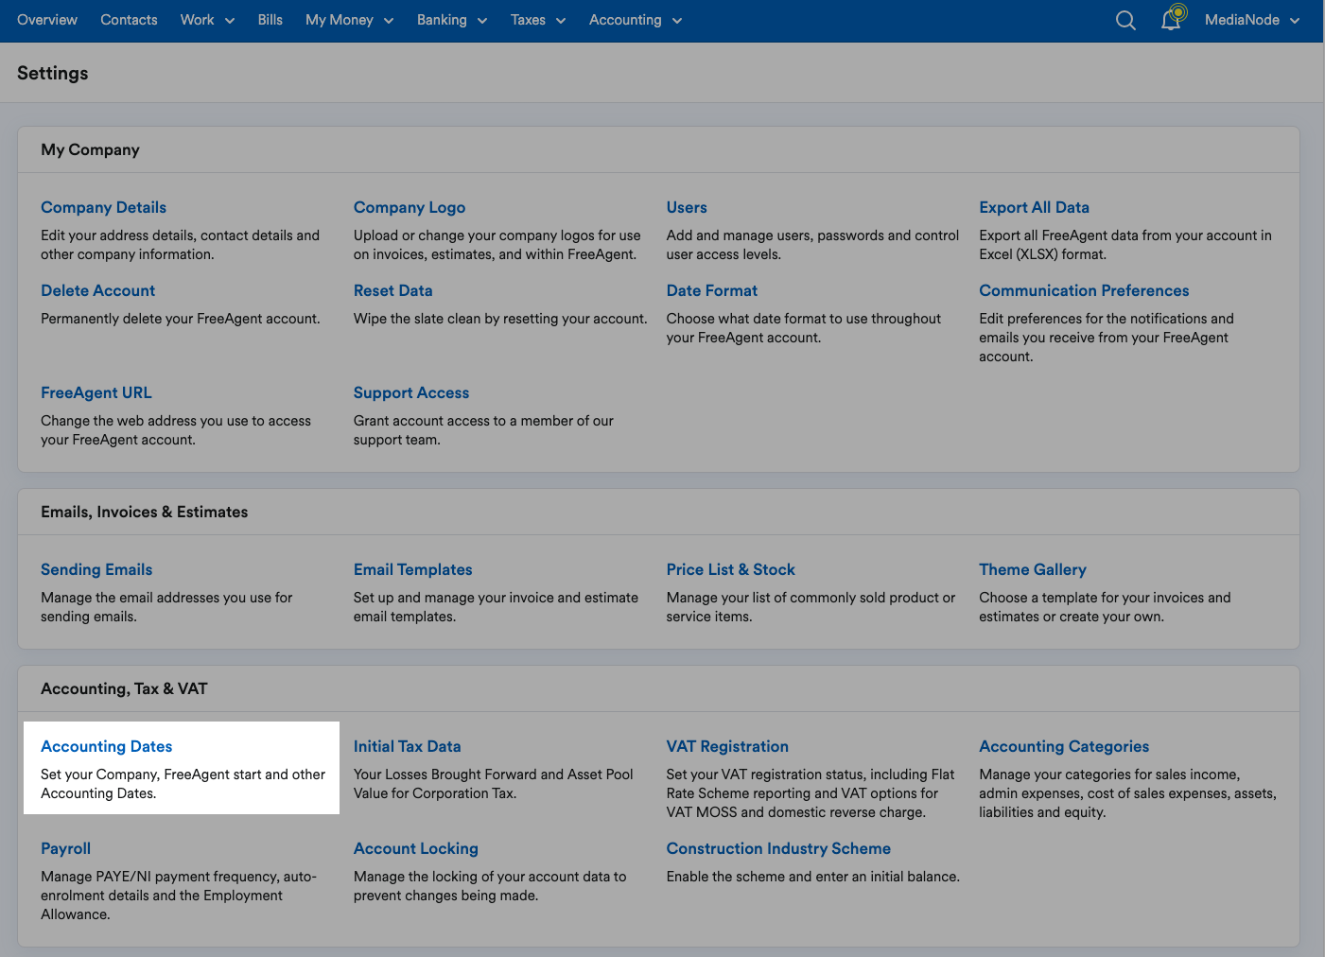The height and width of the screenshot is (957, 1325).
Task: Open the Accounting Dates settings link
Action: 106,746
